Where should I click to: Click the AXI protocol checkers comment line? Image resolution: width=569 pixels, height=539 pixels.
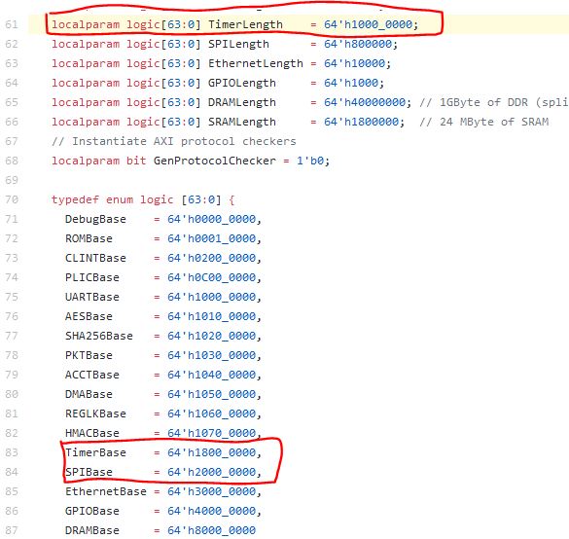tap(174, 141)
